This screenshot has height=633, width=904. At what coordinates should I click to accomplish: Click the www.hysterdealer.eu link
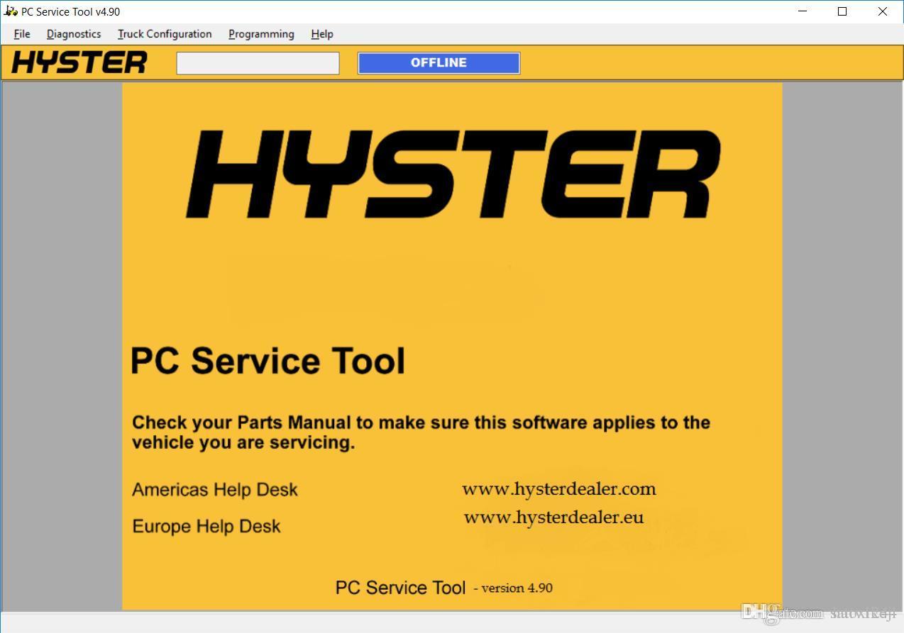coord(553,517)
